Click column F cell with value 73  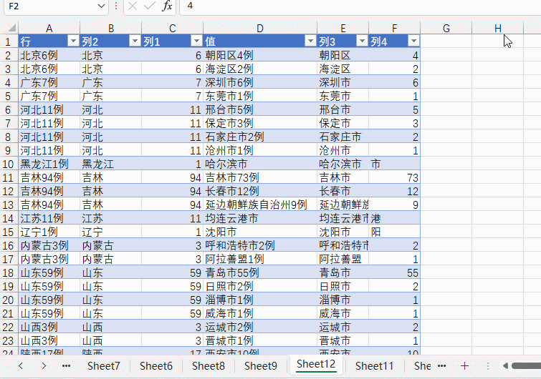point(394,177)
